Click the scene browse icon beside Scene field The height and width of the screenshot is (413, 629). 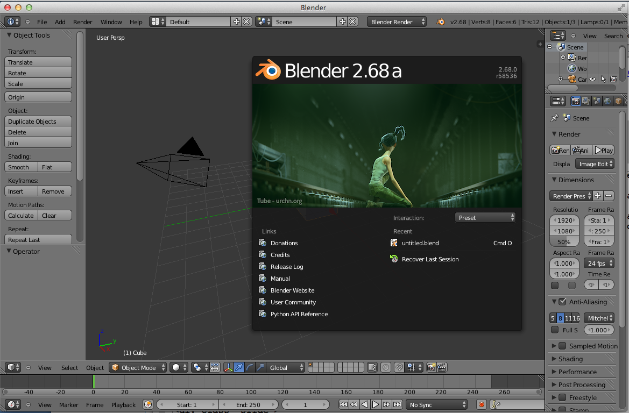(x=263, y=22)
